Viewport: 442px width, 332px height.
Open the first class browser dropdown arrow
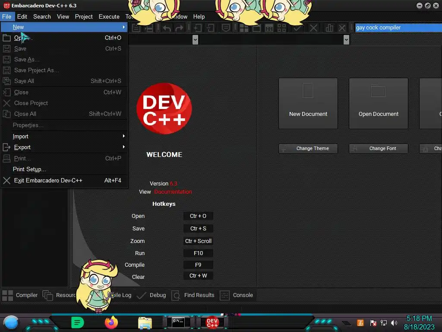click(195, 40)
